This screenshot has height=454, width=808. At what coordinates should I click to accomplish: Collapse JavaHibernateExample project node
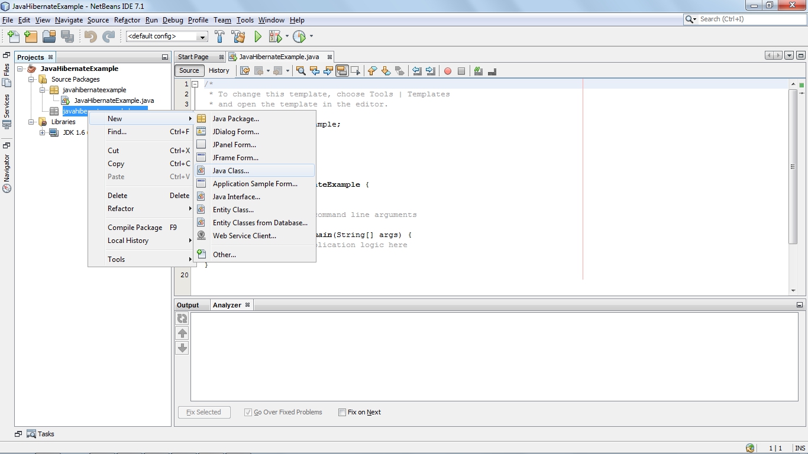coord(21,69)
